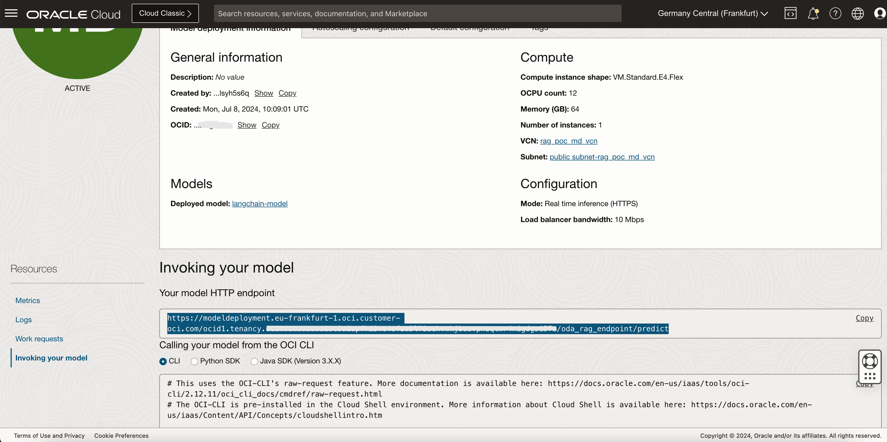Screen dimensions: 887x442
Task: Open the language globe icon
Action: (x=858, y=14)
